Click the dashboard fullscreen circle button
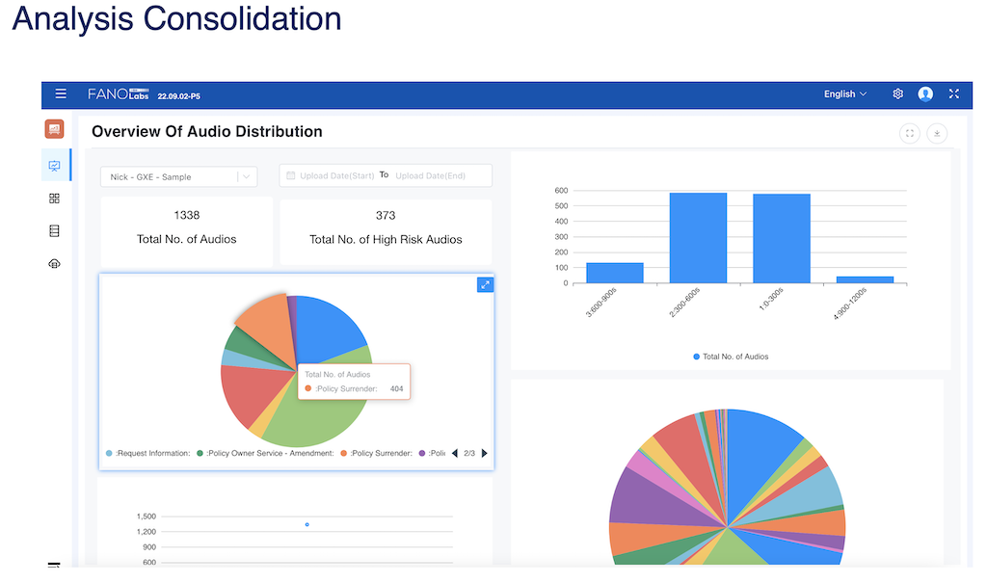The height and width of the screenshot is (583, 987). coord(910,134)
